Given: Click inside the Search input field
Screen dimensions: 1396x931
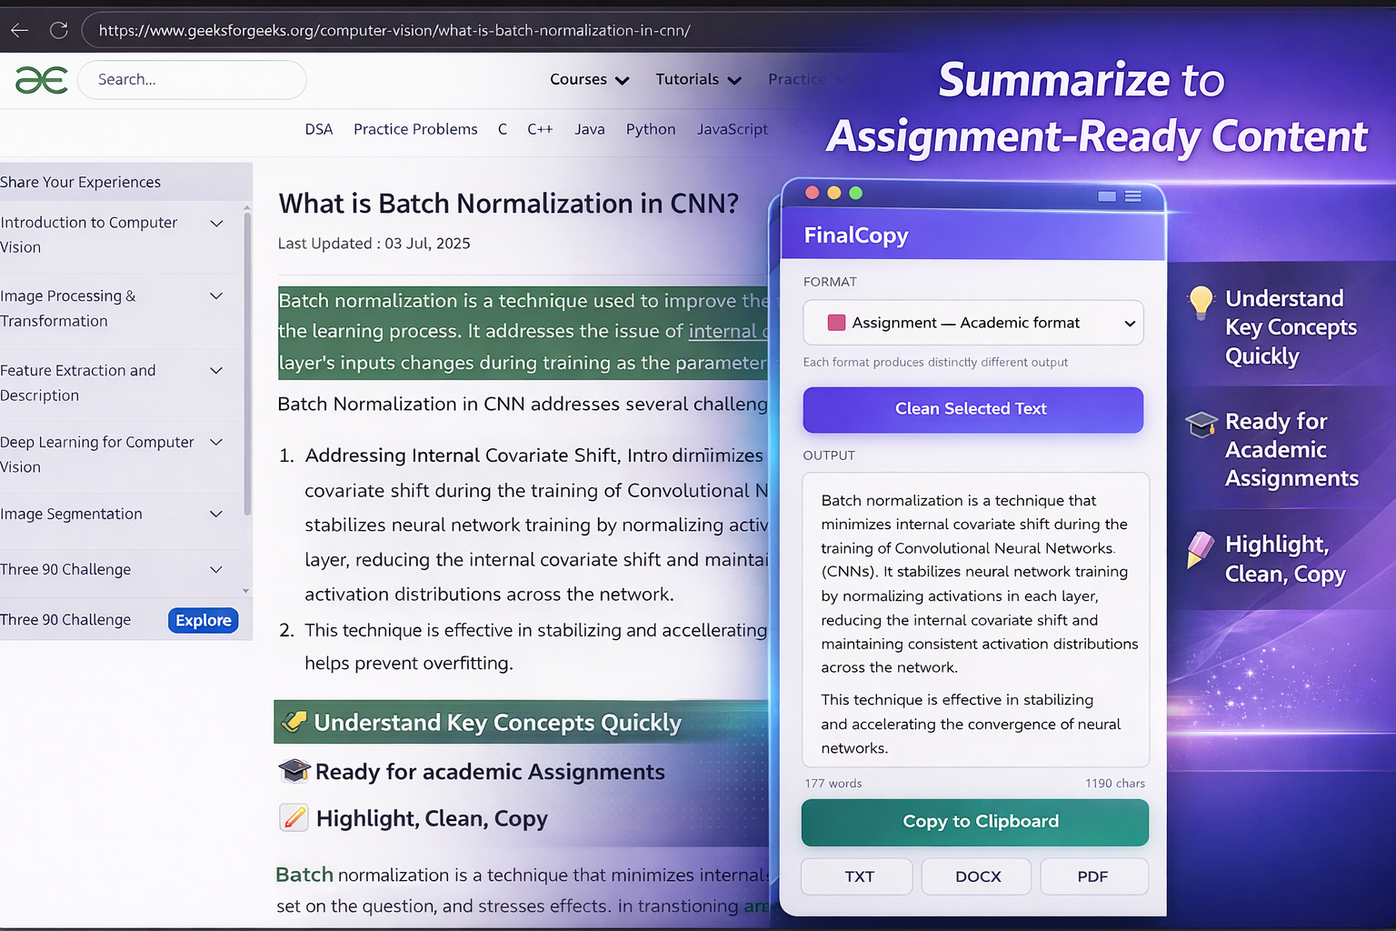Looking at the screenshot, I should pyautogui.click(x=192, y=80).
